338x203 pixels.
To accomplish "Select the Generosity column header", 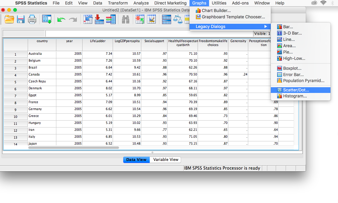I will 238,45.
